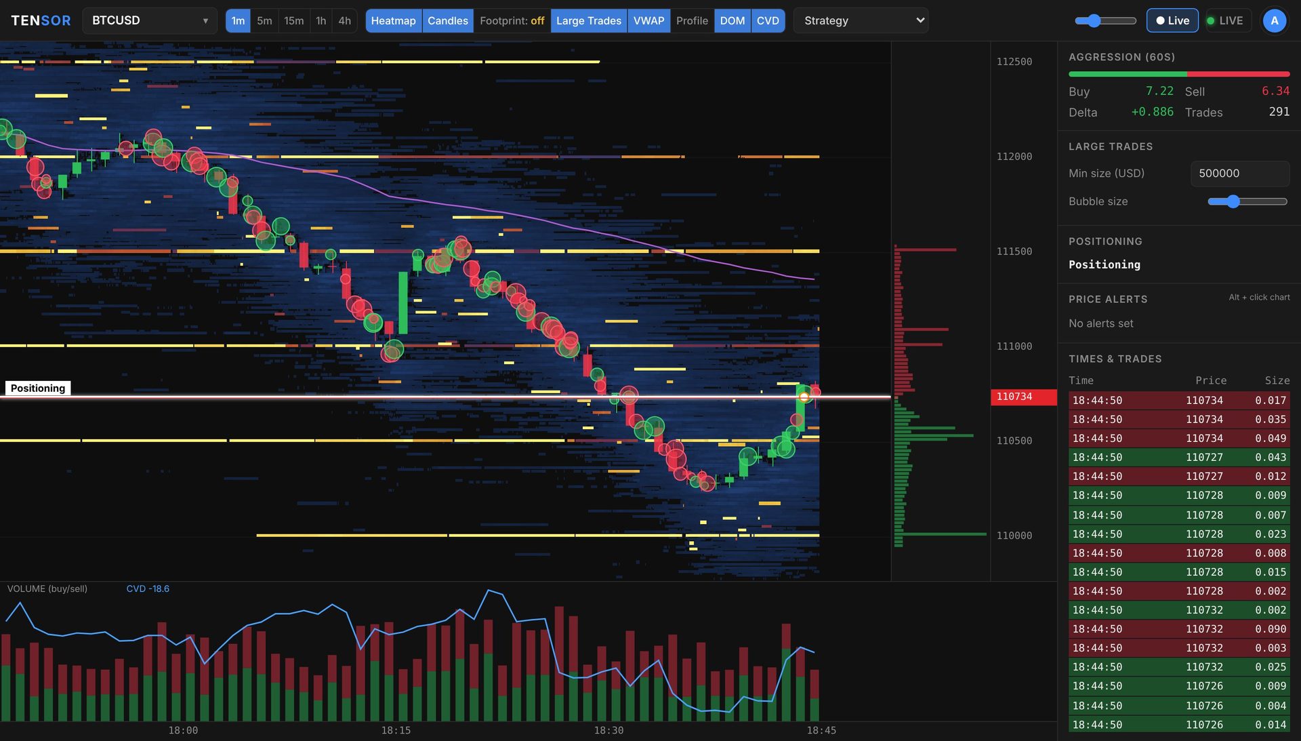Viewport: 1301px width, 741px height.
Task: Click the 110000 price axis label
Action: coord(1014,536)
